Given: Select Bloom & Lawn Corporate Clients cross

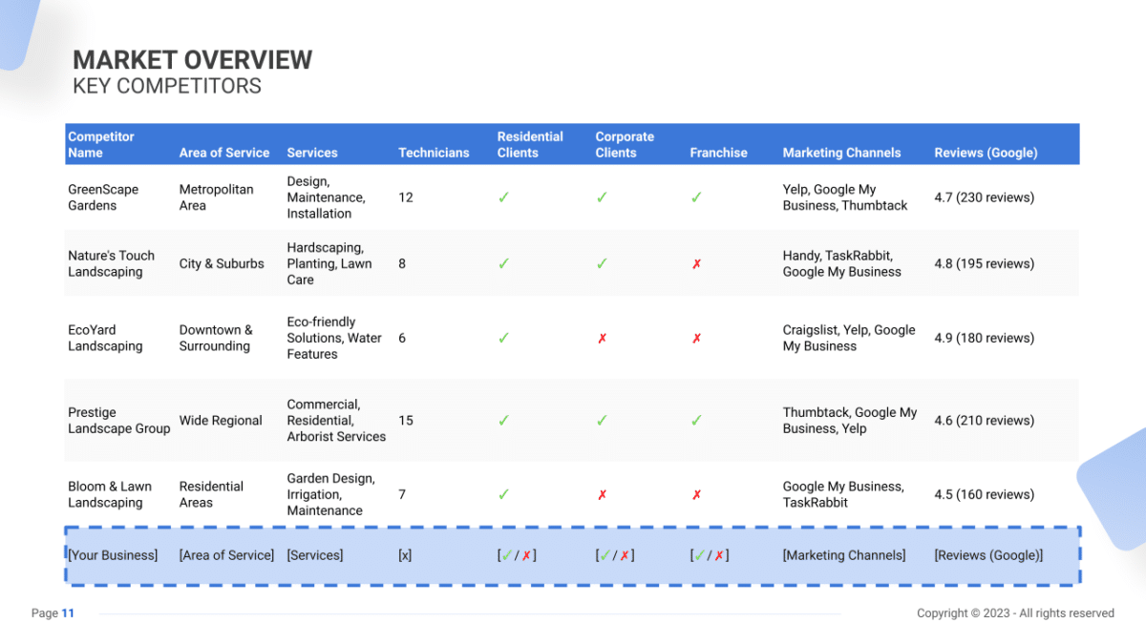Looking at the screenshot, I should (602, 495).
